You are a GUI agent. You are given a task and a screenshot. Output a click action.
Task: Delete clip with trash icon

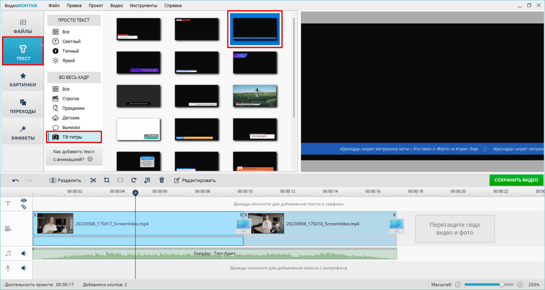[162, 180]
